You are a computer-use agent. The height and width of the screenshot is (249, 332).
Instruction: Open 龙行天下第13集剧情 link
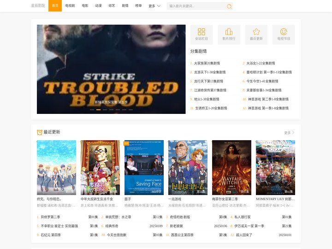208,81
